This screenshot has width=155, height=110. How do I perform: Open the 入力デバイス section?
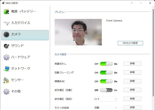(25, 23)
